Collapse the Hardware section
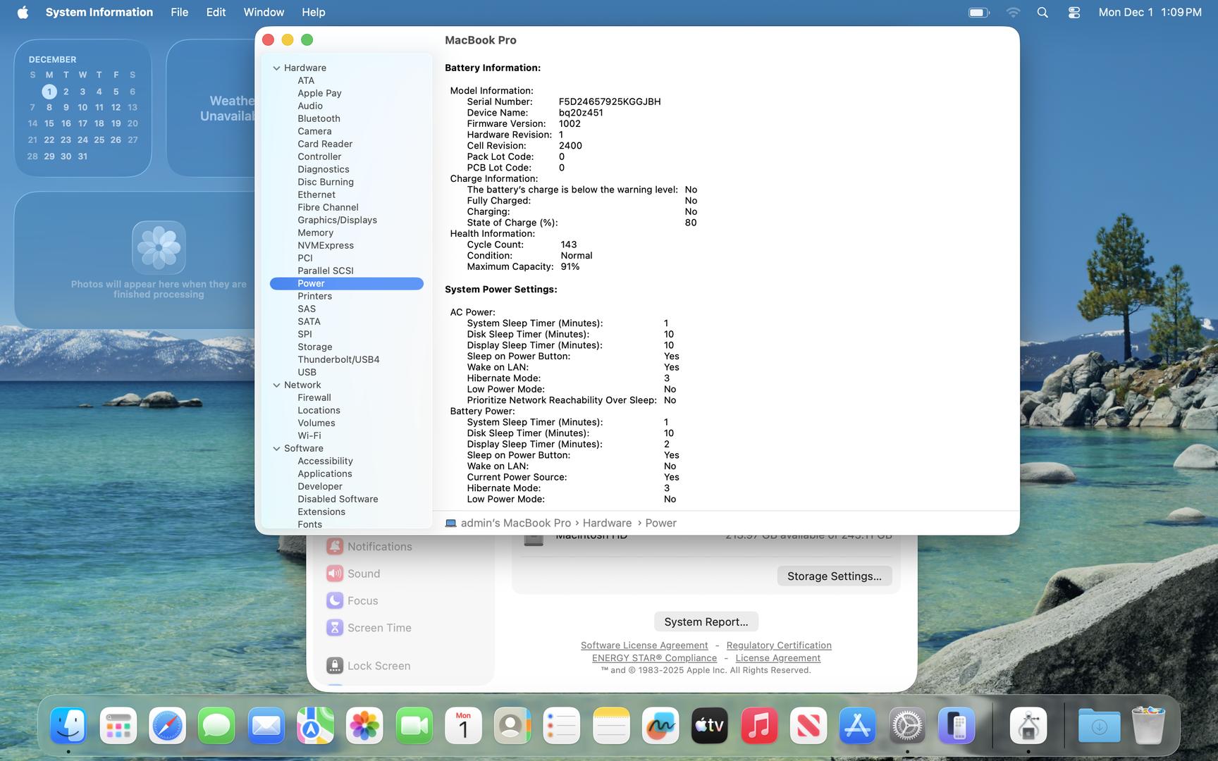 point(276,68)
